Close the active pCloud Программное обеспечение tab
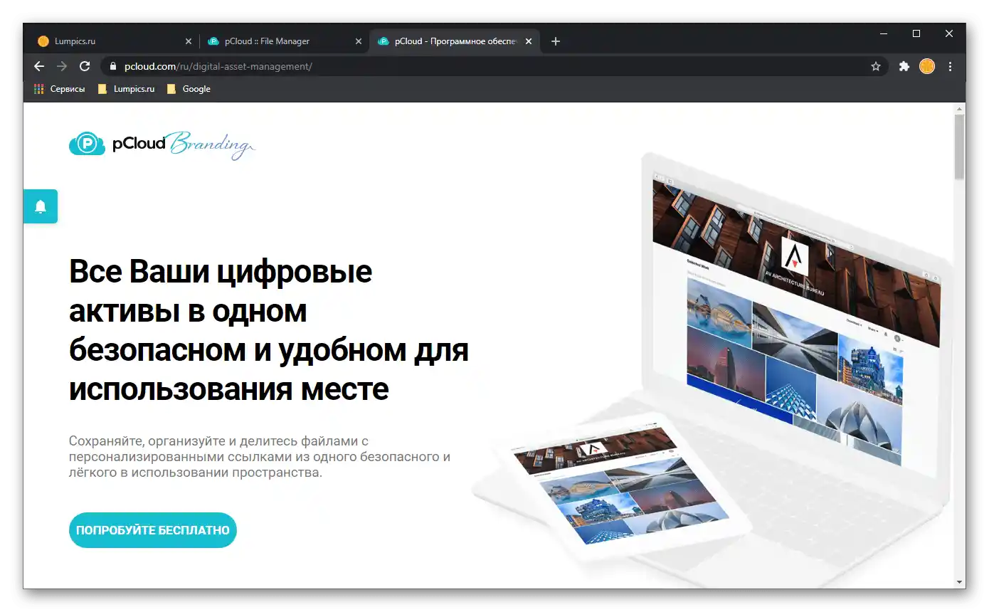989x612 pixels. [x=529, y=41]
